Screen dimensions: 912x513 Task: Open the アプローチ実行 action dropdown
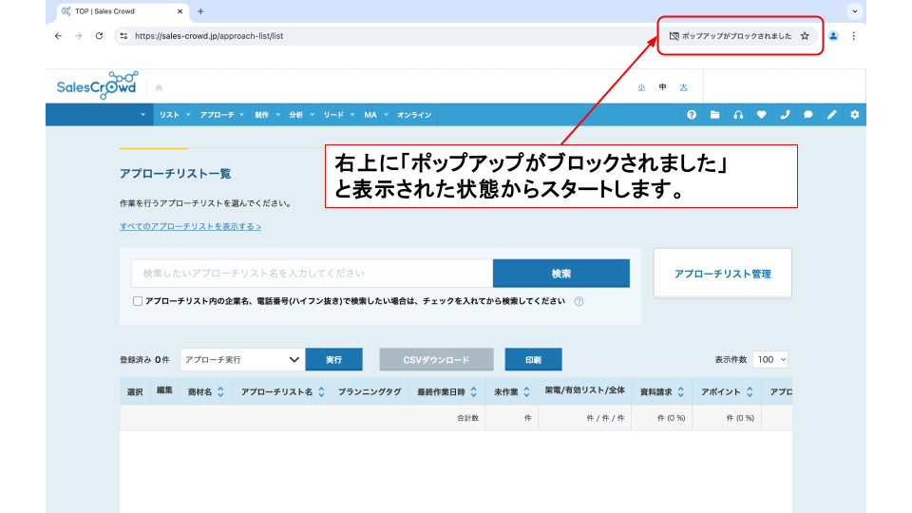tap(242, 360)
